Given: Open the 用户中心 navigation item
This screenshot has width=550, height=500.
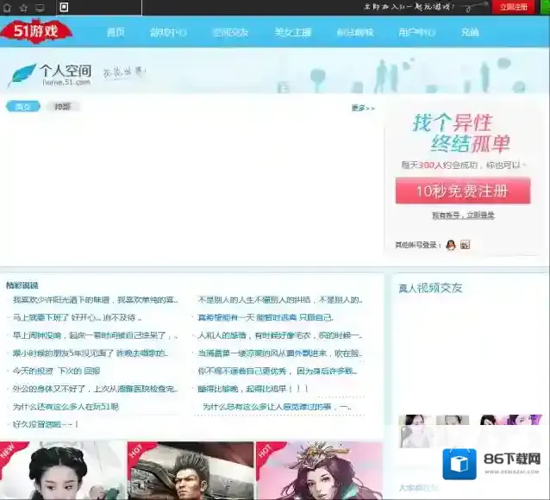Looking at the screenshot, I should [x=416, y=32].
